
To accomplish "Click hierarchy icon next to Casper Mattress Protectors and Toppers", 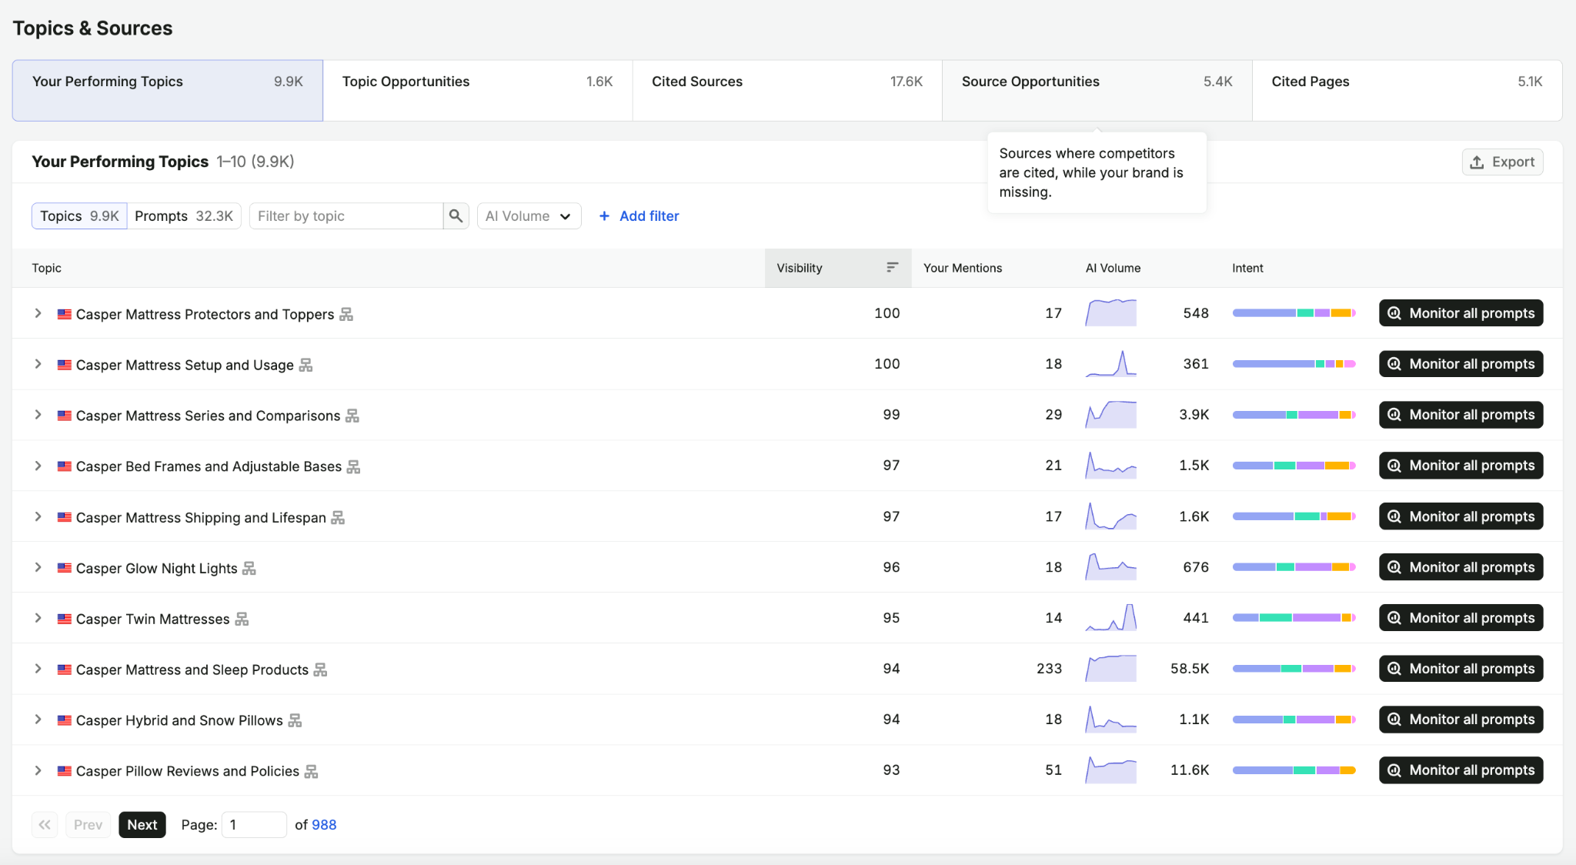I will coord(346,314).
